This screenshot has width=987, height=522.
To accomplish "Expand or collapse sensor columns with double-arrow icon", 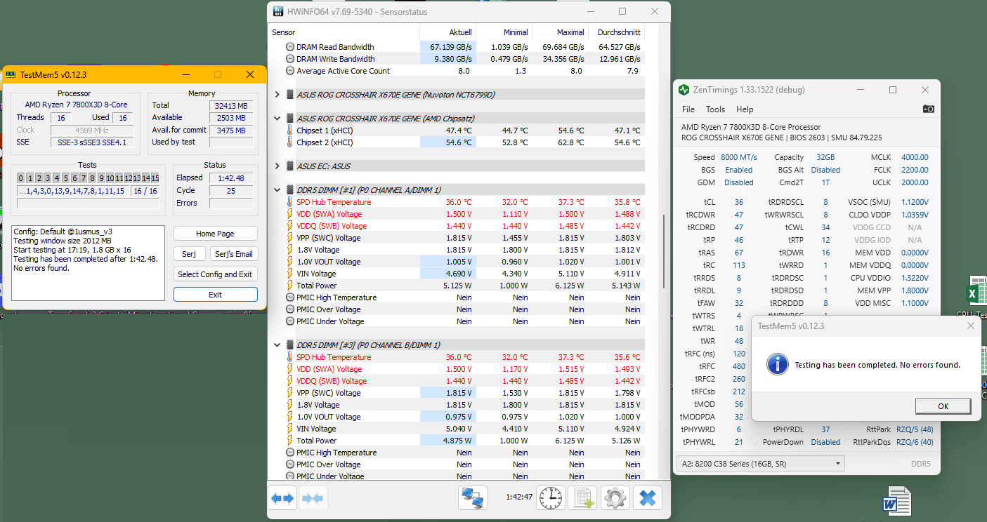I will click(282, 498).
